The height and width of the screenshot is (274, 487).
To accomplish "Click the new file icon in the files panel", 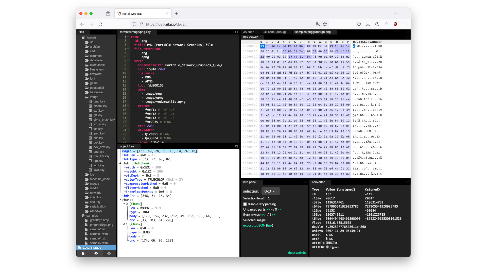I will pyautogui.click(x=83, y=253).
